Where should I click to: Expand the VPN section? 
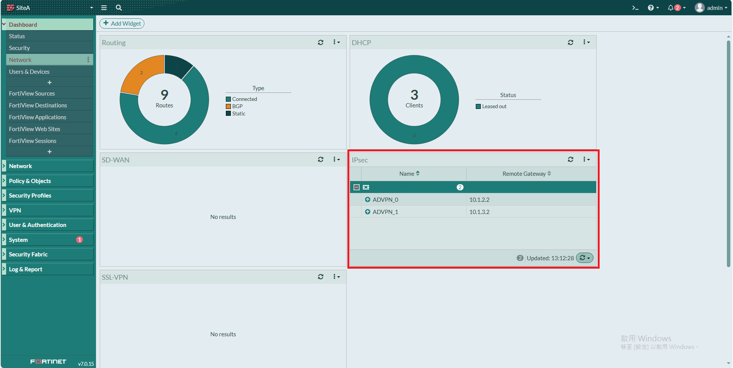(48, 211)
